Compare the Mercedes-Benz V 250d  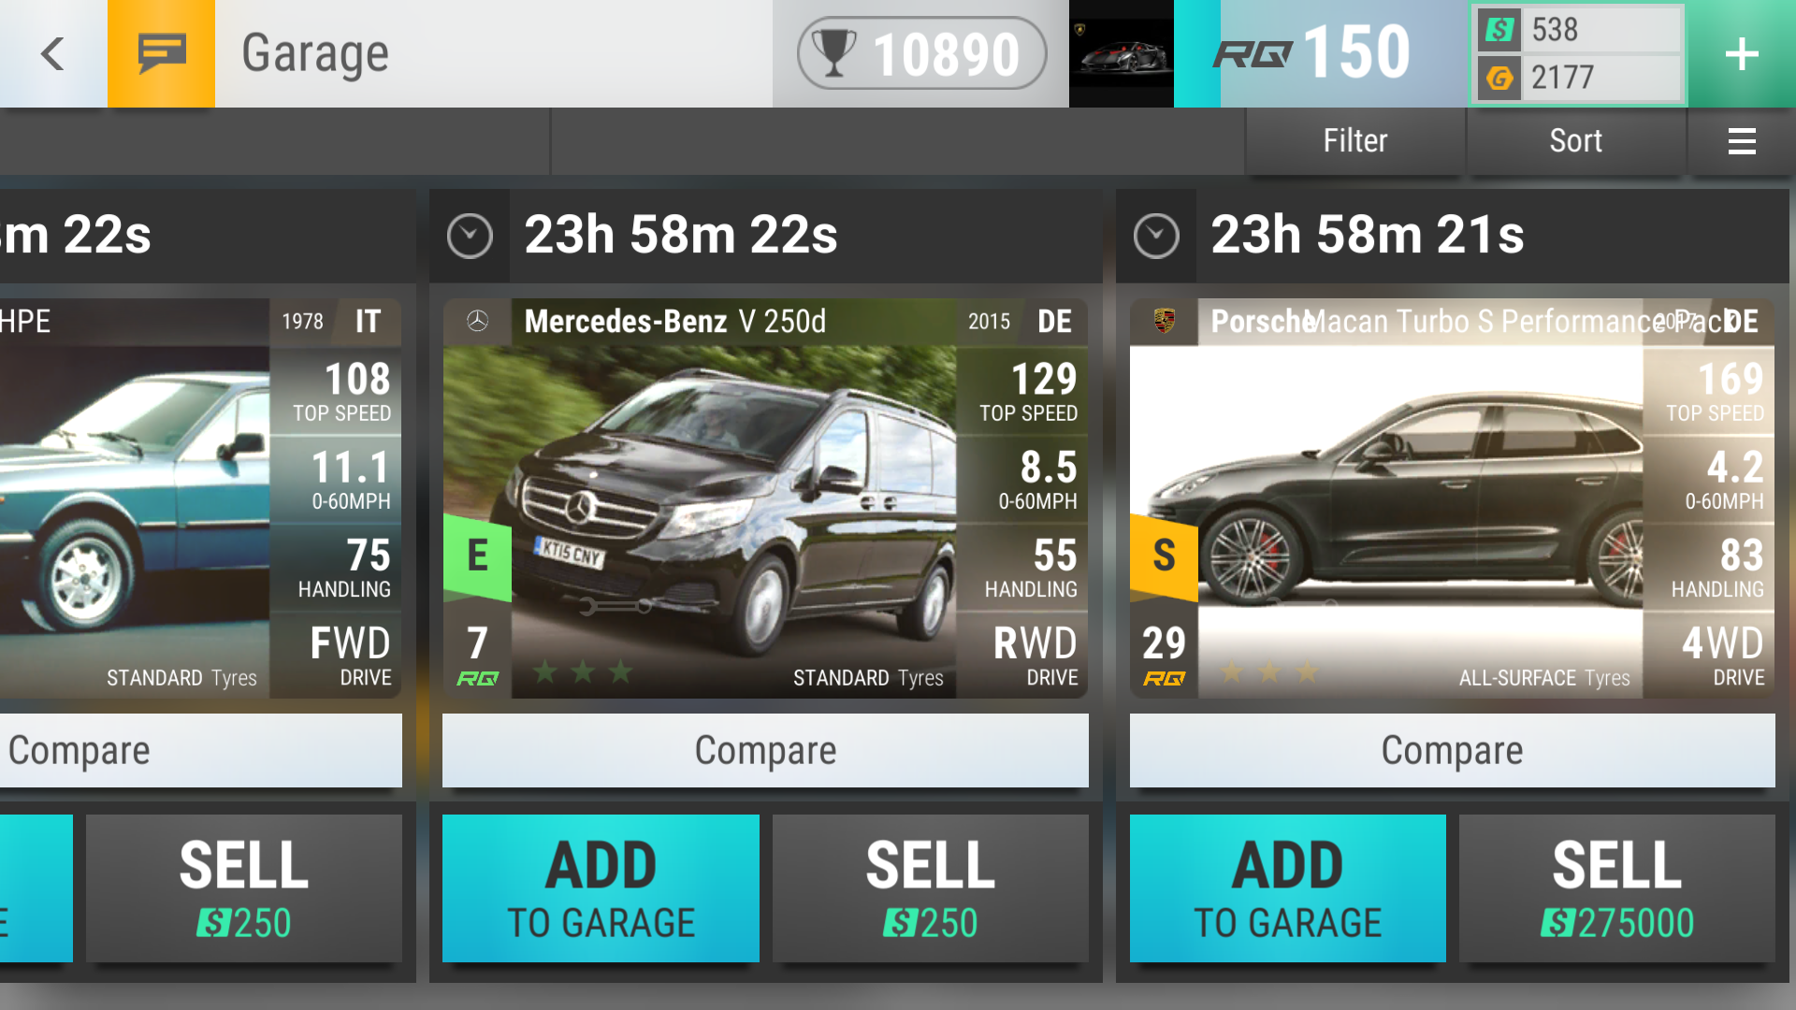click(x=765, y=750)
